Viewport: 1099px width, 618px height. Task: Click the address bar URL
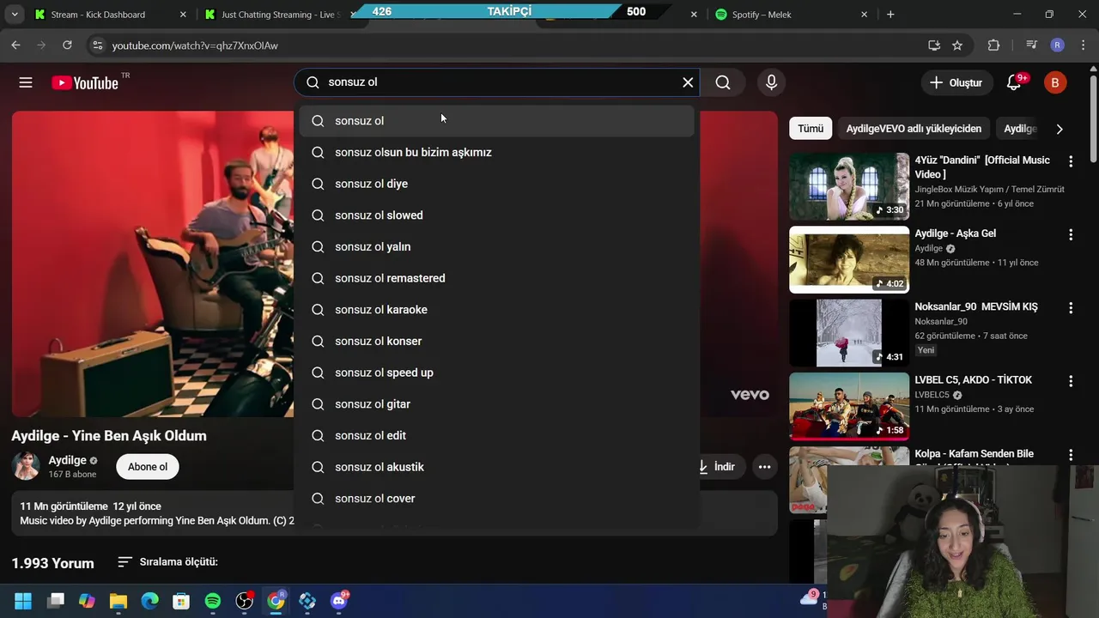click(x=195, y=45)
